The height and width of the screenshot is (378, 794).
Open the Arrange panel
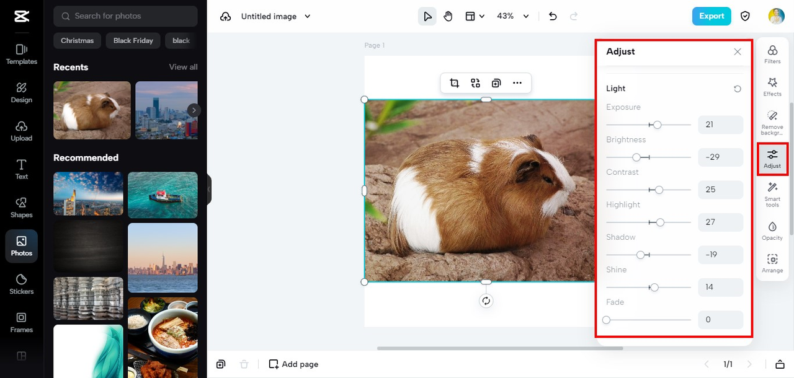pos(772,263)
